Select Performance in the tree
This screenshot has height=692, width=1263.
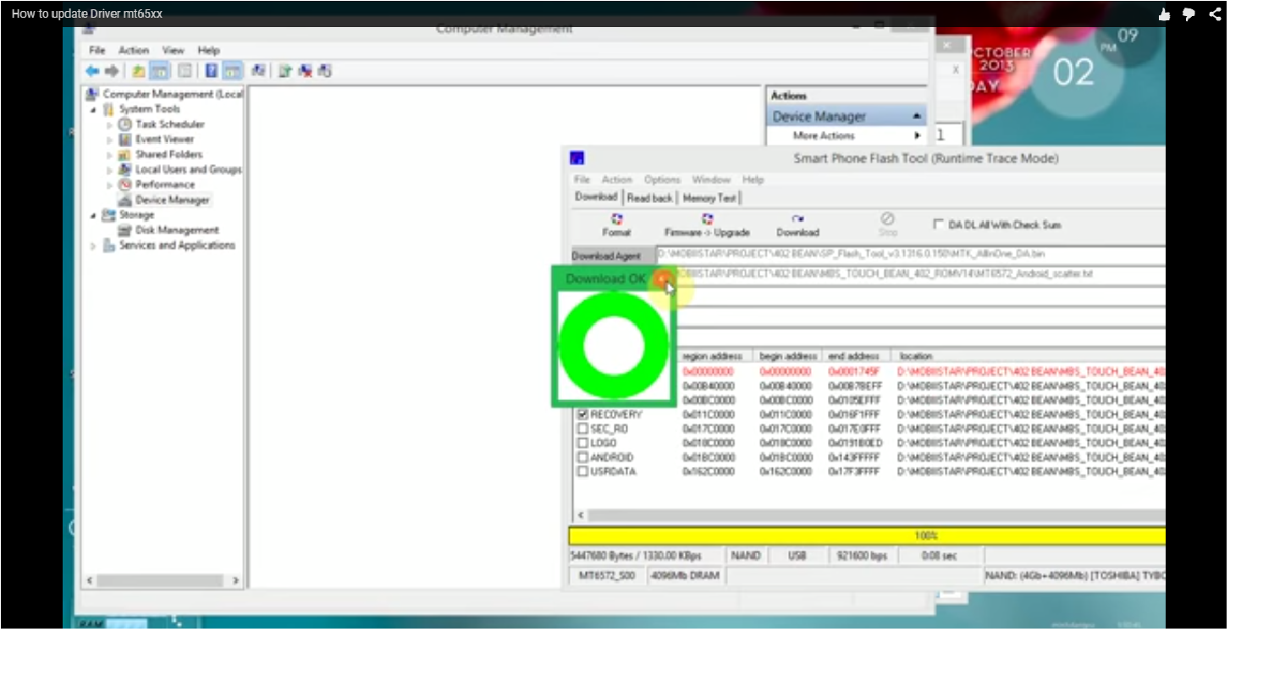(x=165, y=184)
